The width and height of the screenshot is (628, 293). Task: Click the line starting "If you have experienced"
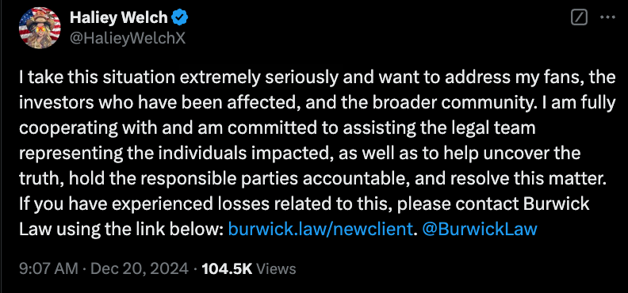[304, 204]
